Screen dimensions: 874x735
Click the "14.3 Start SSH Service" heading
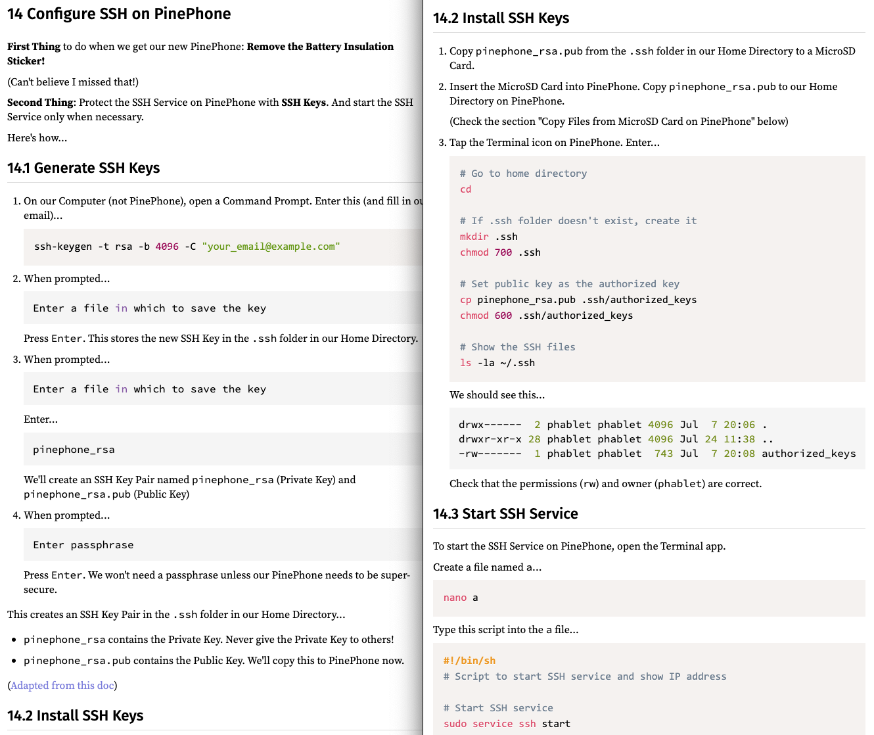505,514
